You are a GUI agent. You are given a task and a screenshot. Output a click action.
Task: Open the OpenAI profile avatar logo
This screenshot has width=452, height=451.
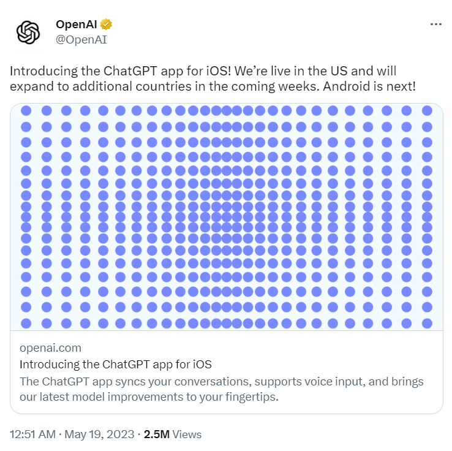(28, 32)
